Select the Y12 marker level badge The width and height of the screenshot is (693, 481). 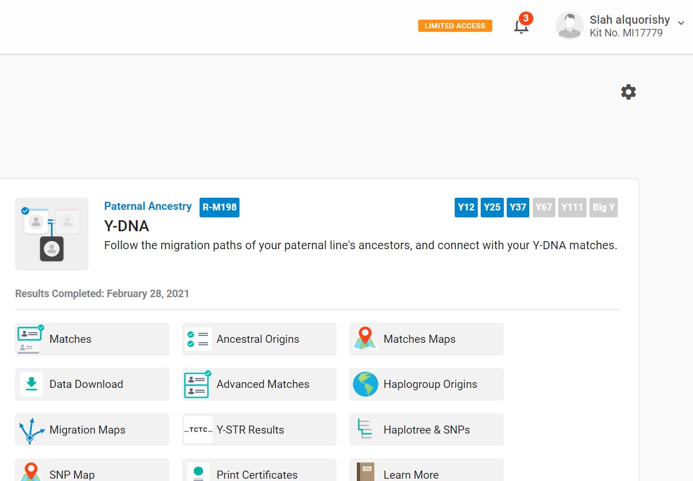pyautogui.click(x=466, y=207)
